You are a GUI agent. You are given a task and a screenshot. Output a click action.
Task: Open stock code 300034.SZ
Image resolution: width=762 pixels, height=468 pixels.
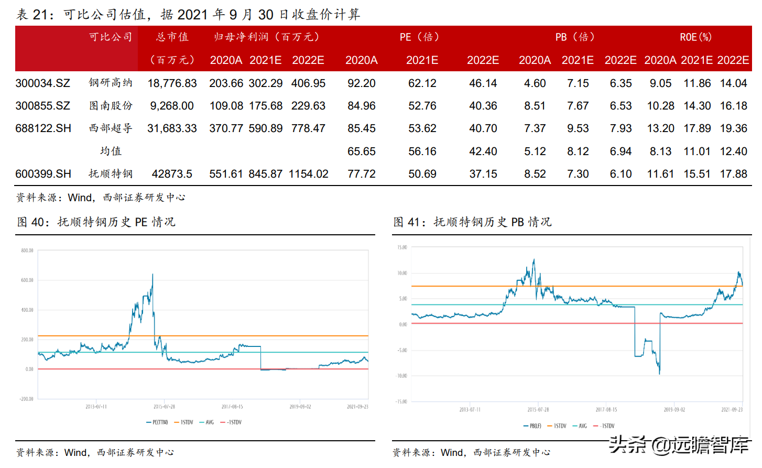click(x=44, y=83)
